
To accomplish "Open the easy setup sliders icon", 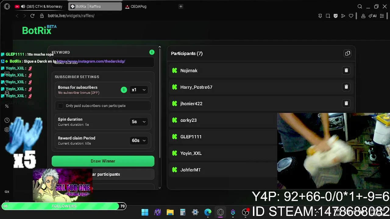I will (x=382, y=16).
